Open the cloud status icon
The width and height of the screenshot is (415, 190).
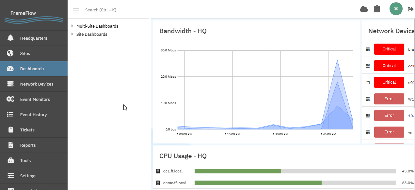coord(364,9)
